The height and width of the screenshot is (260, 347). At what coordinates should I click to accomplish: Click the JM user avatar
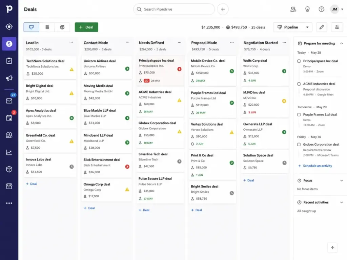pos(334,9)
